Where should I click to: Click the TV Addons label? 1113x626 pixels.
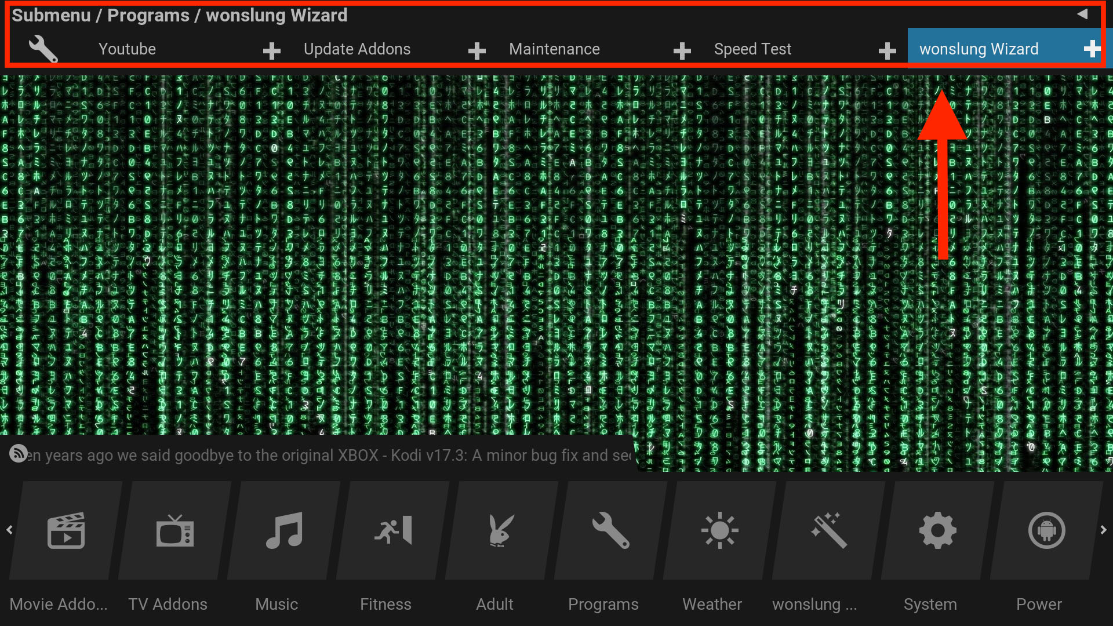click(168, 604)
